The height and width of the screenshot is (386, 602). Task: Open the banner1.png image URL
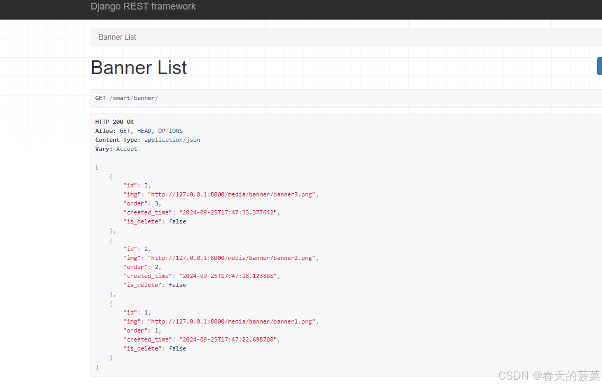pos(231,321)
